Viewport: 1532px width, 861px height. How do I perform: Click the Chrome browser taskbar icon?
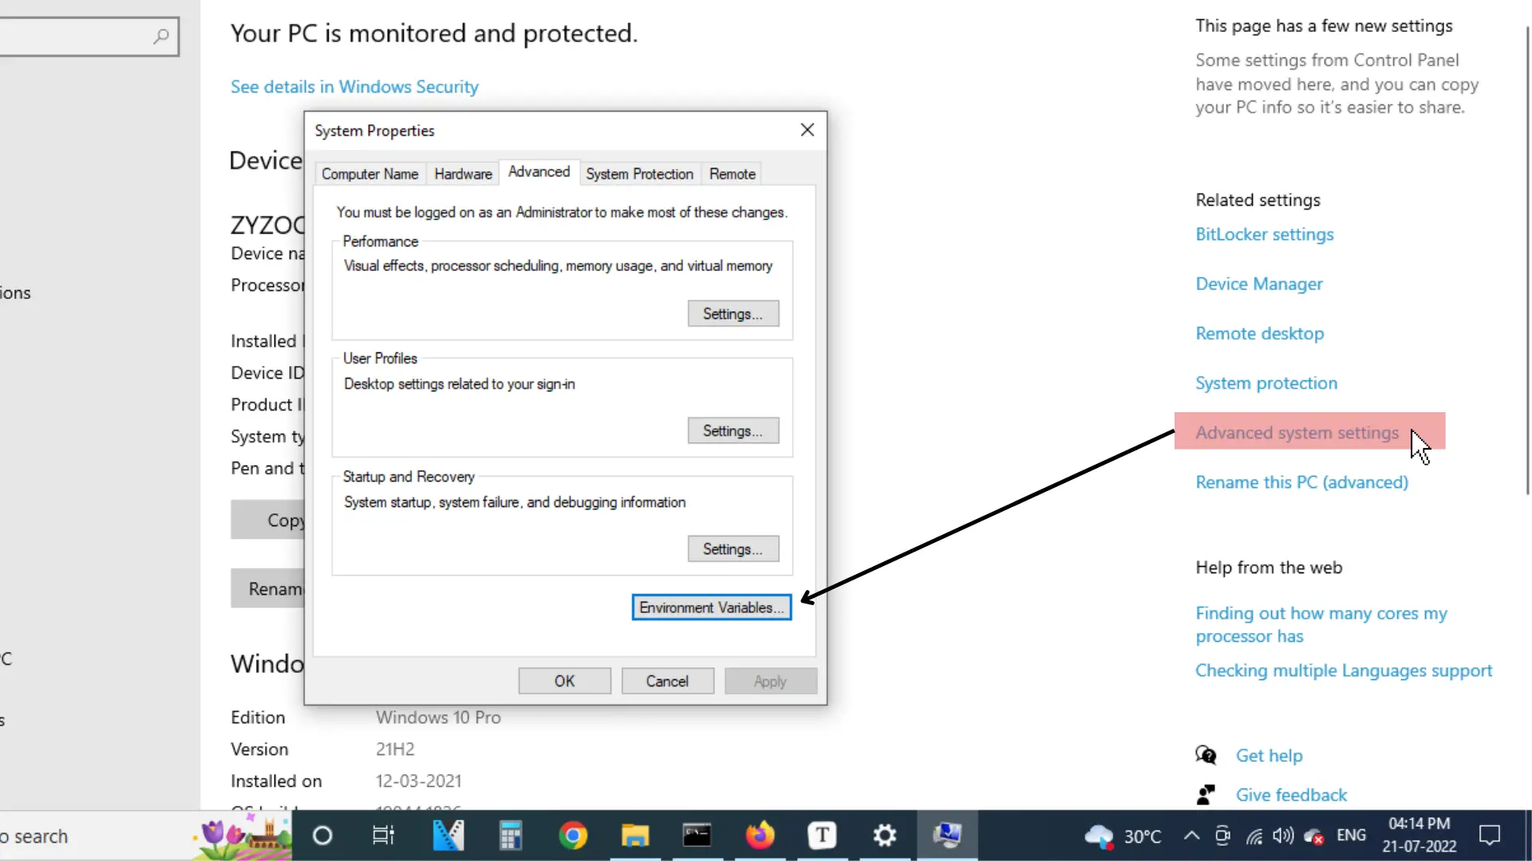(x=574, y=835)
